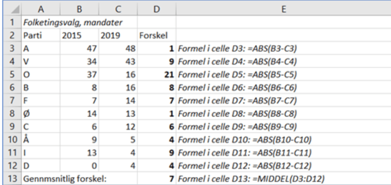391x185 pixels.
Task: Select party cell 'Ø'
Action: click(41, 113)
